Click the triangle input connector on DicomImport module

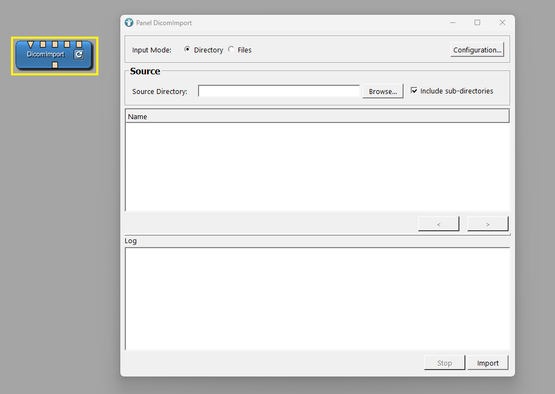(x=31, y=44)
